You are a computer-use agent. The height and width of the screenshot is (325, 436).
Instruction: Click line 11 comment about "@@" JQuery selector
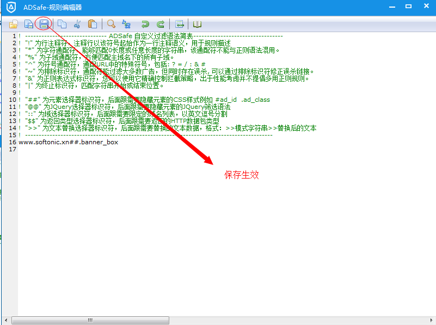(x=125, y=107)
